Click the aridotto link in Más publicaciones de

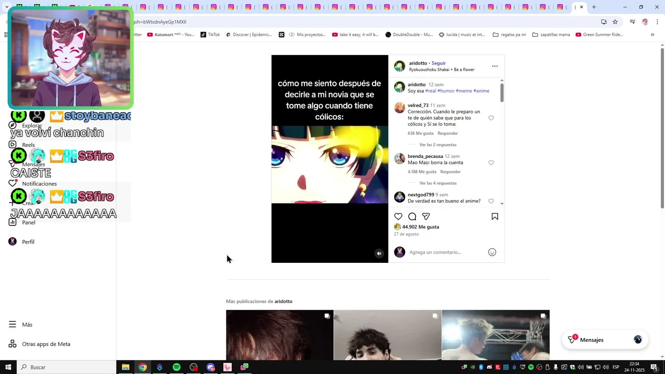(283, 301)
